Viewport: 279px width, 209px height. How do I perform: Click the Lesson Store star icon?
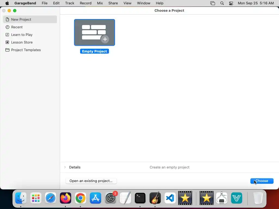coord(7,42)
